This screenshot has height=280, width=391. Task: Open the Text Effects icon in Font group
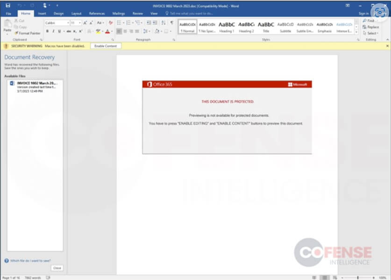[89, 31]
